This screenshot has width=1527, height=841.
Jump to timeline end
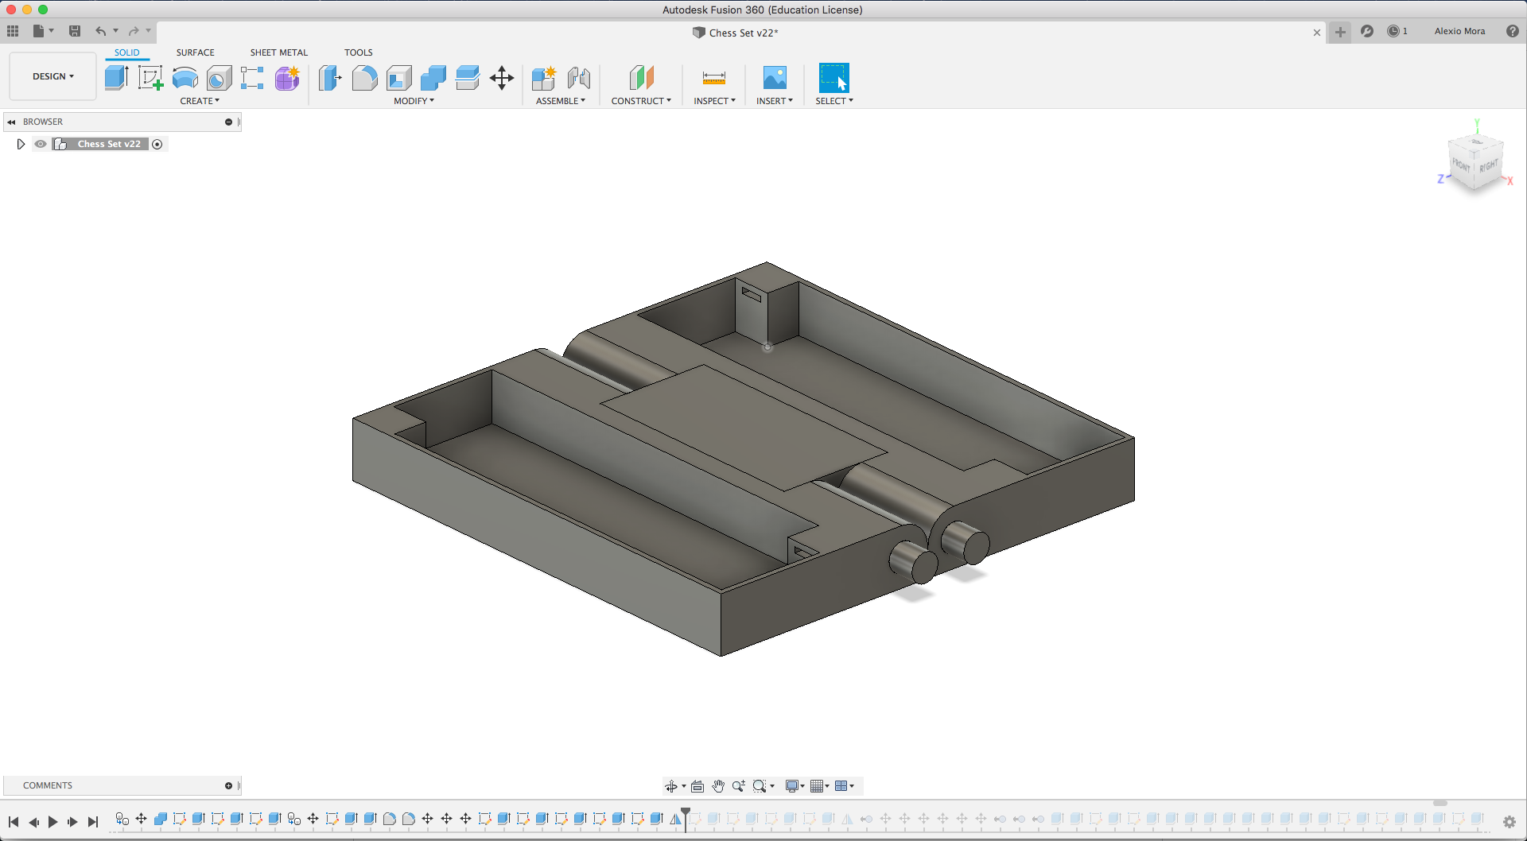[x=93, y=822]
